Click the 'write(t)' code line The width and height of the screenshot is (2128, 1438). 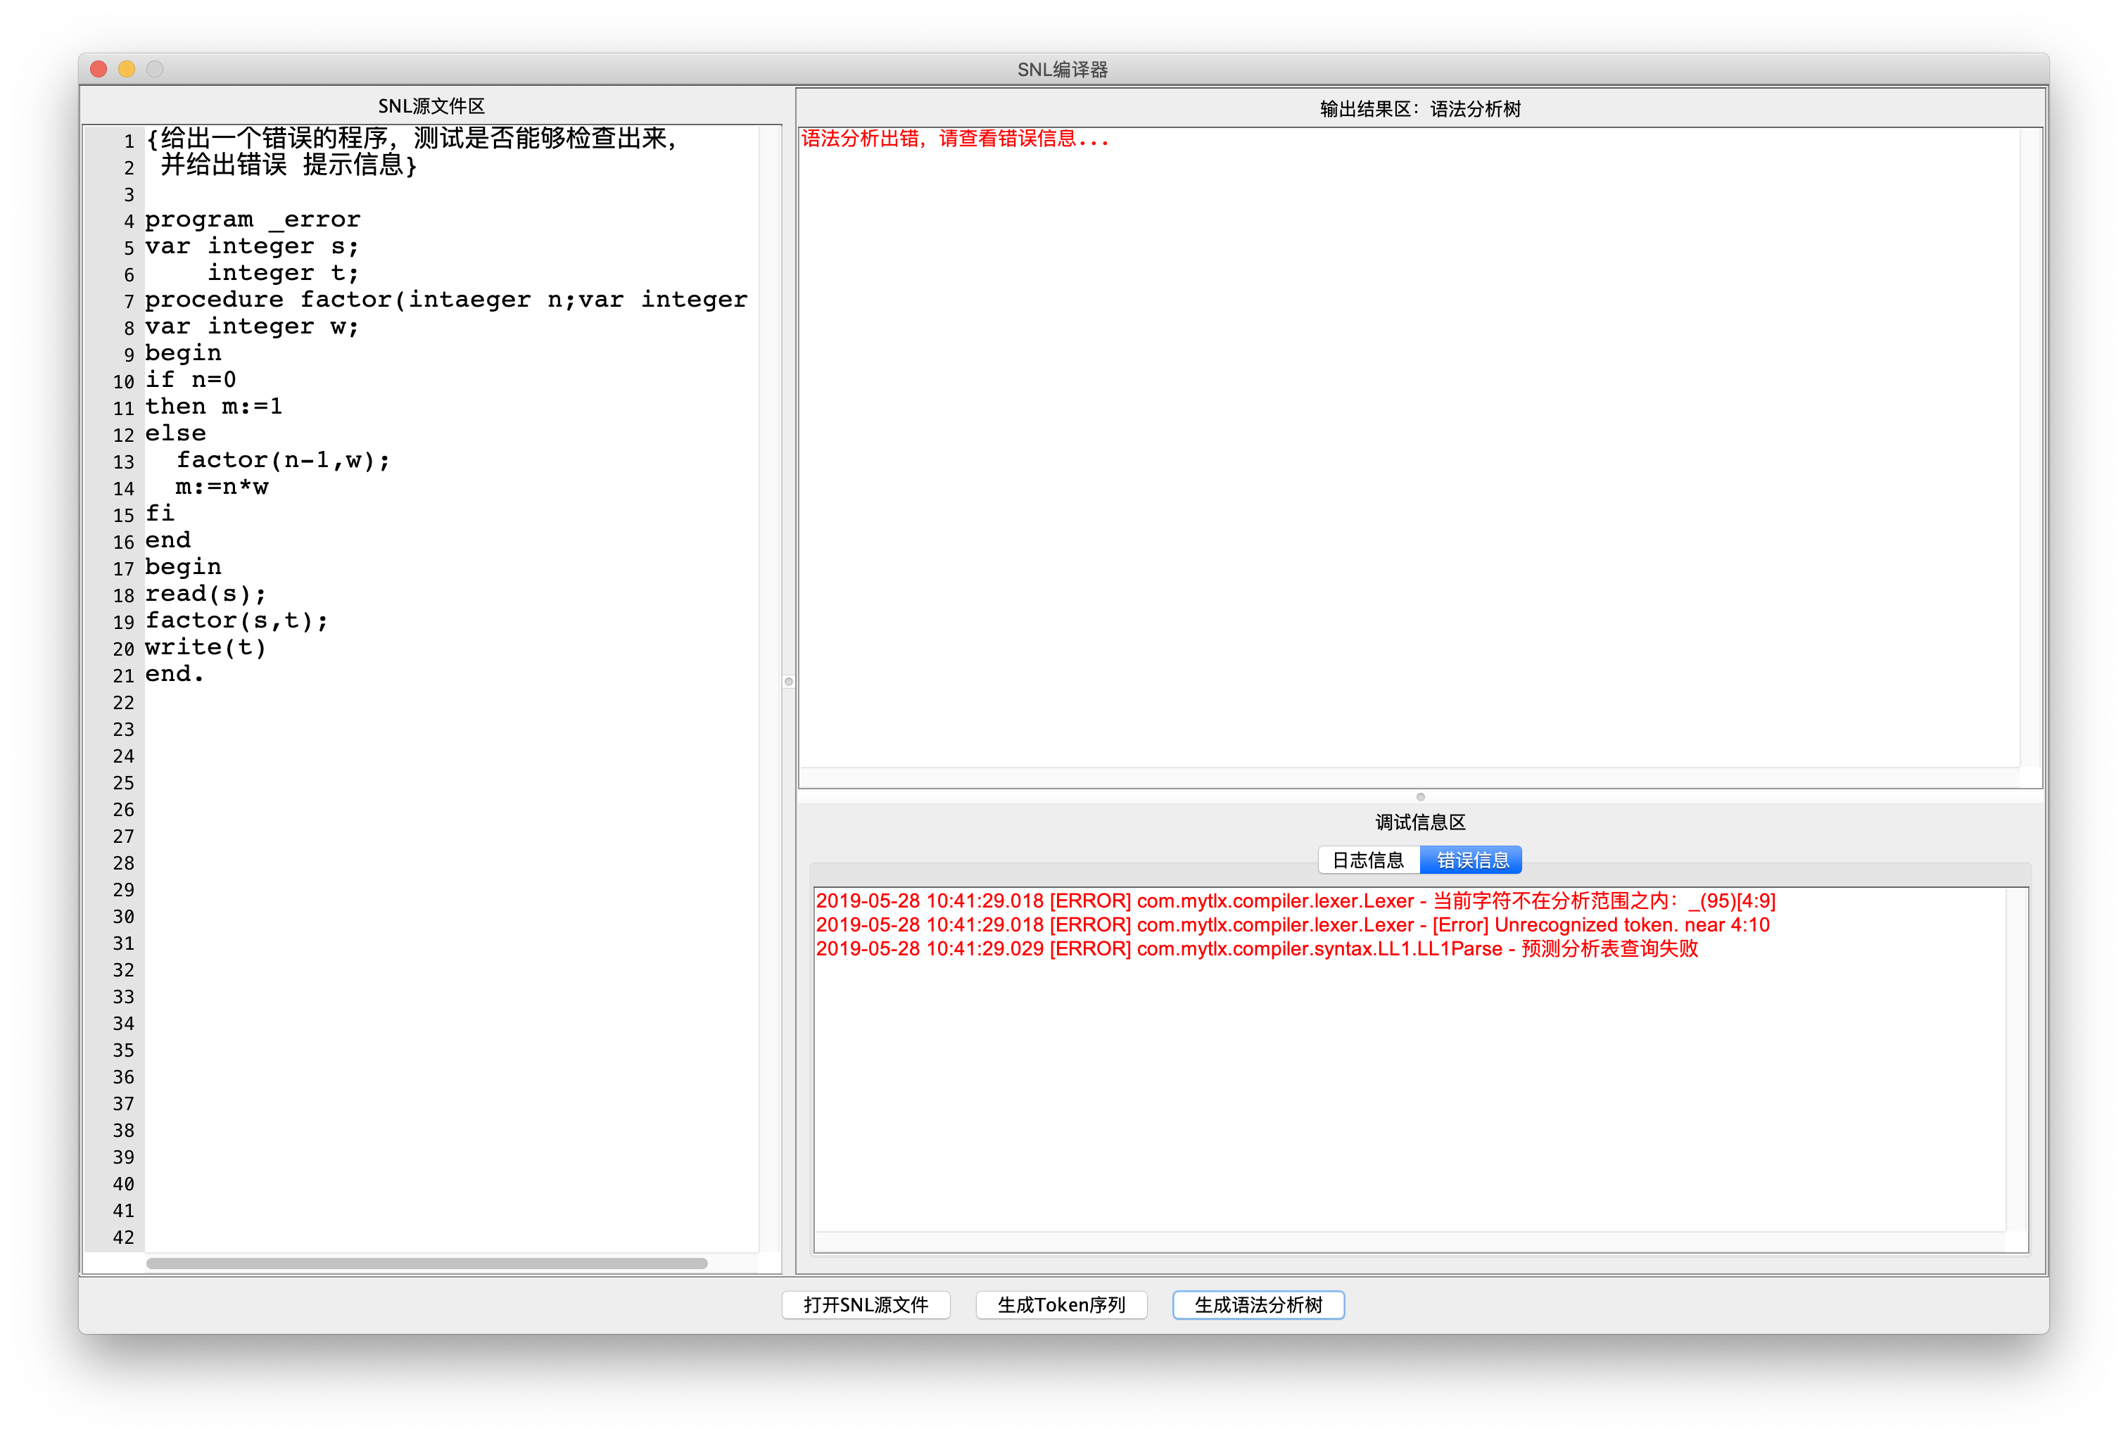(x=205, y=647)
